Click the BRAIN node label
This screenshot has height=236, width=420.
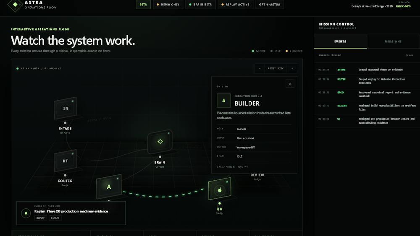[x=160, y=163]
